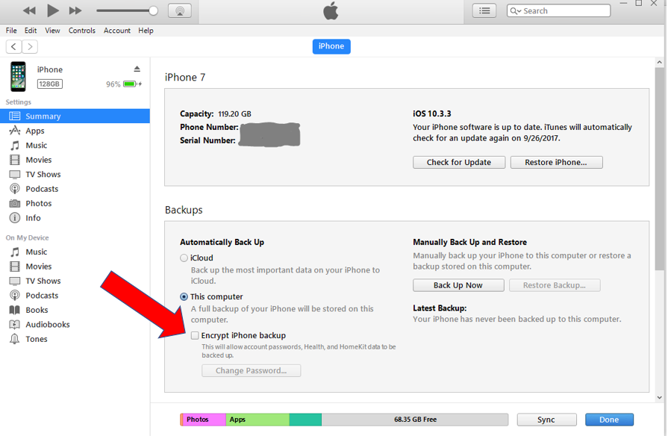Click the iPhone device thumbnail image

click(x=19, y=77)
